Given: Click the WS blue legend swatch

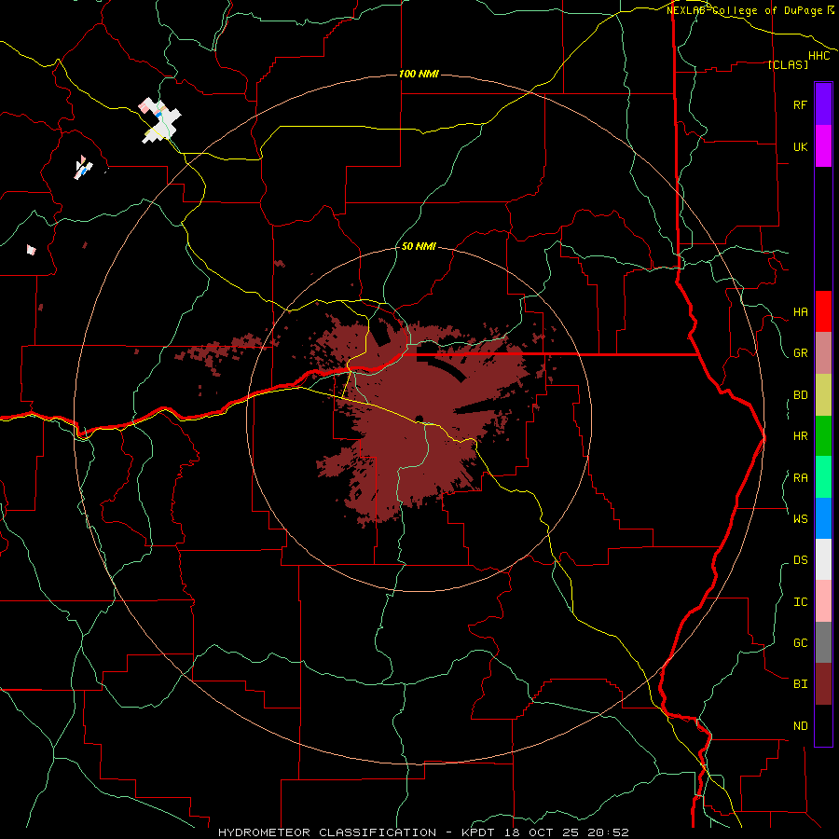Looking at the screenshot, I should (823, 518).
